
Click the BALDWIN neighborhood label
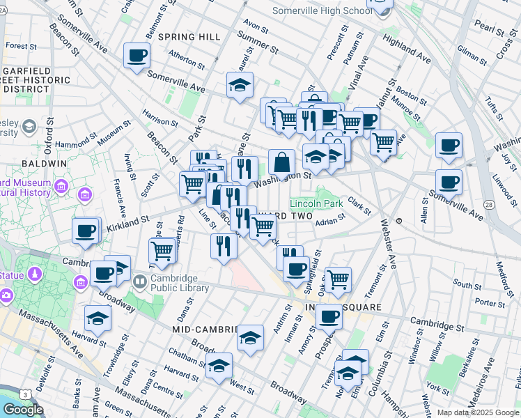click(x=45, y=164)
